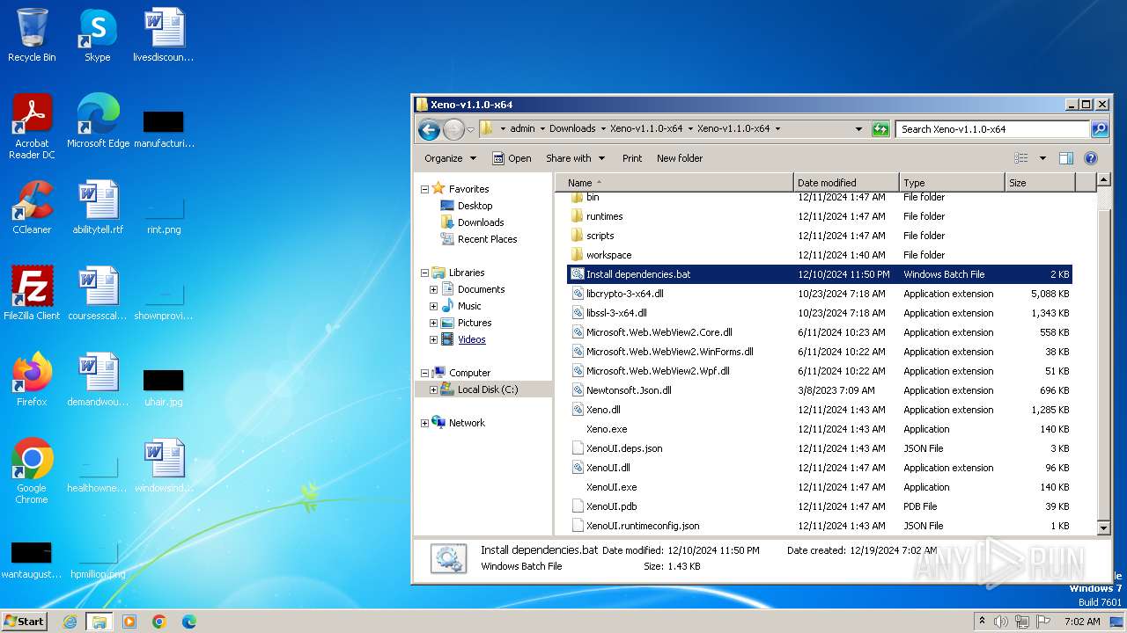Screen dimensions: 1127x633
Task: Click the green refresh button beside address bar
Action: tap(880, 129)
